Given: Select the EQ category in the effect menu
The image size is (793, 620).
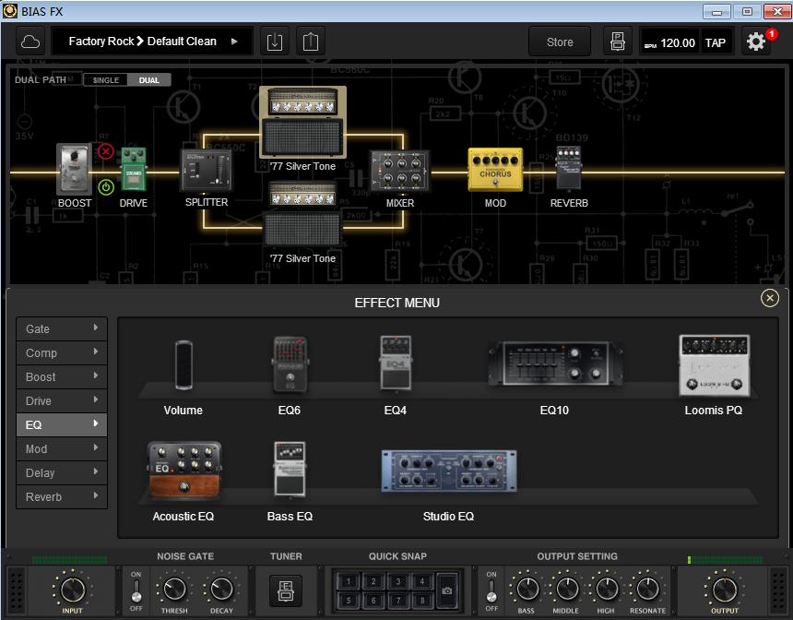Looking at the screenshot, I should tap(61, 424).
